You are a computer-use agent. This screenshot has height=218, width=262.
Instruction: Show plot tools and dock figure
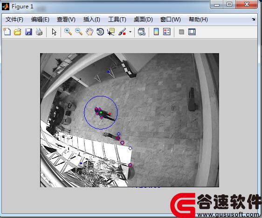click(192, 32)
